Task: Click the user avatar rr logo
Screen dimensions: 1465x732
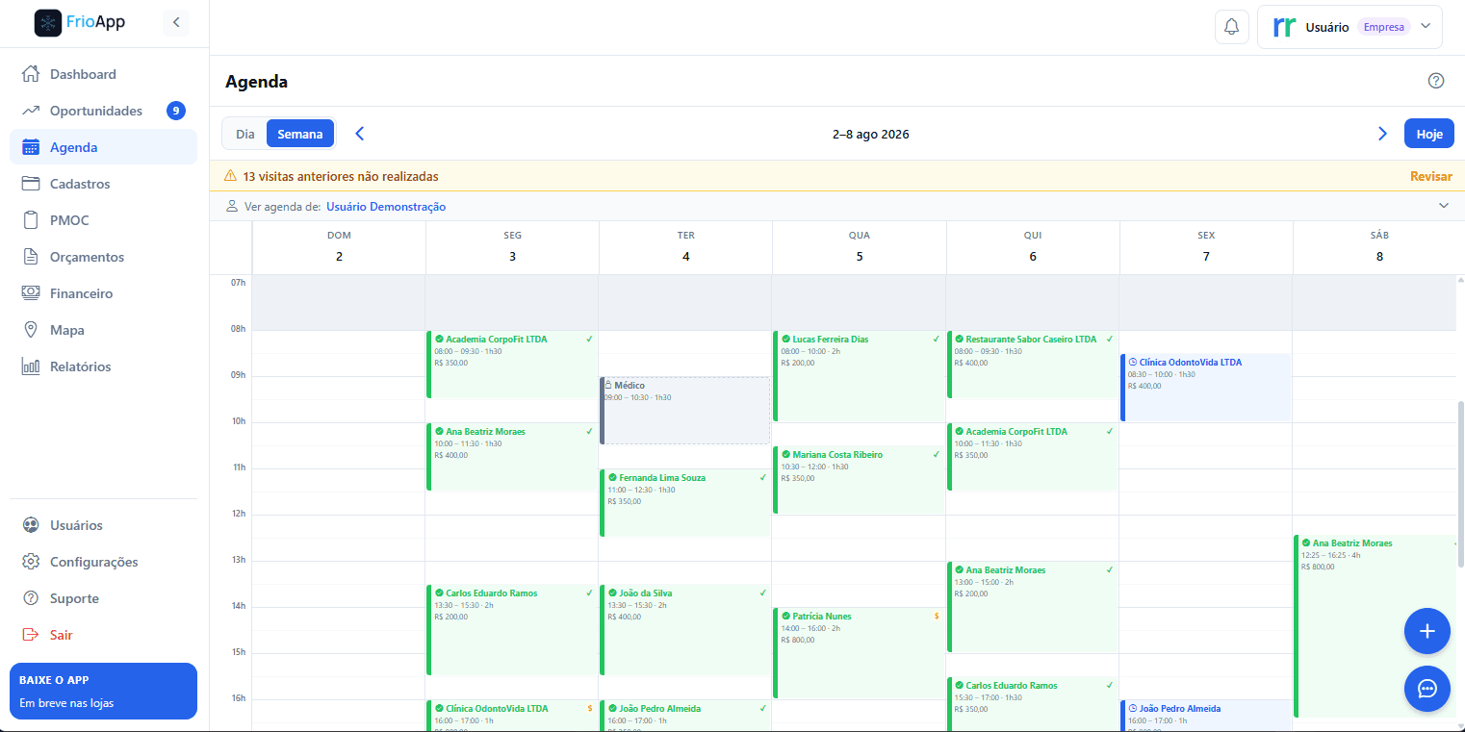Action: pyautogui.click(x=1284, y=27)
